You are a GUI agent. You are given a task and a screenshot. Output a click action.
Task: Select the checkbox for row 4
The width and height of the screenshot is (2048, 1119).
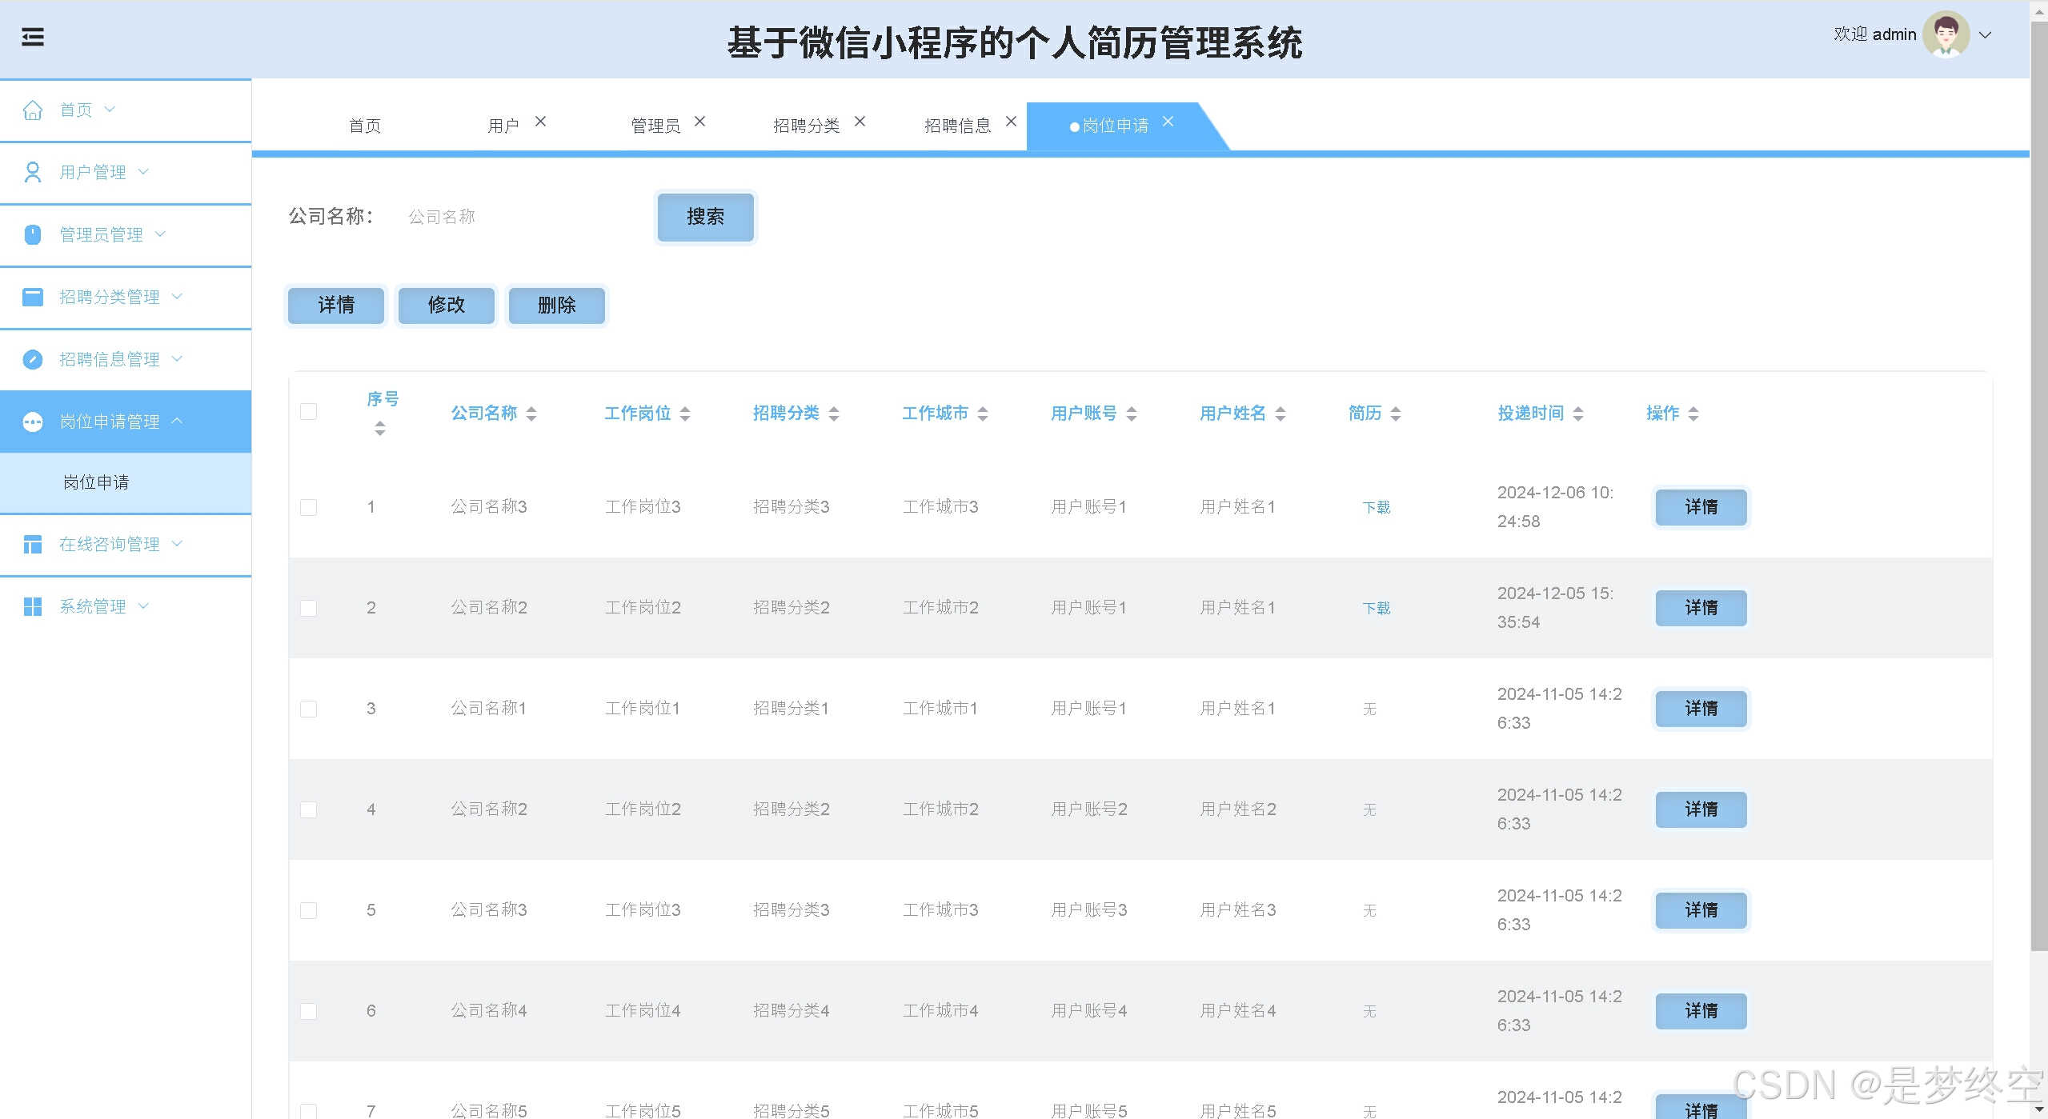coord(309,810)
